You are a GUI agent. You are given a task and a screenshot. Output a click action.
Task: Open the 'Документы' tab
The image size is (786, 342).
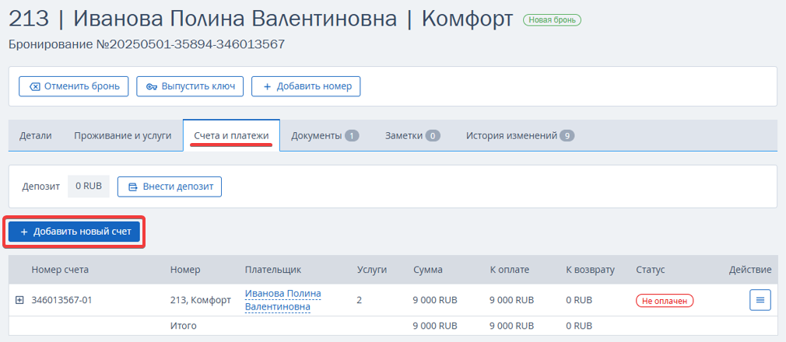tap(325, 136)
